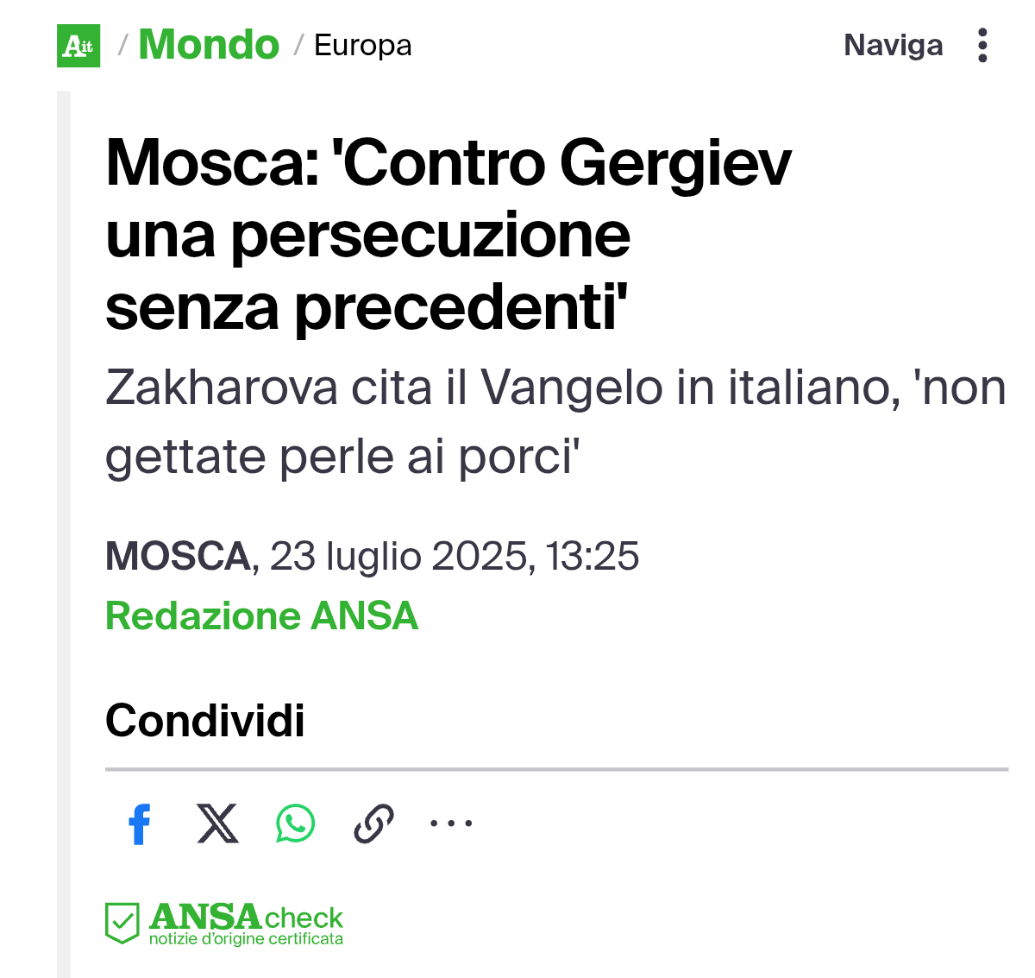Click the MOSCA dateline label
Image resolution: width=1035 pixels, height=978 pixels.
[178, 557]
